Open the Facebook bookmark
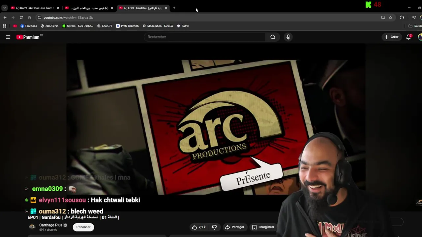 tap(28, 26)
